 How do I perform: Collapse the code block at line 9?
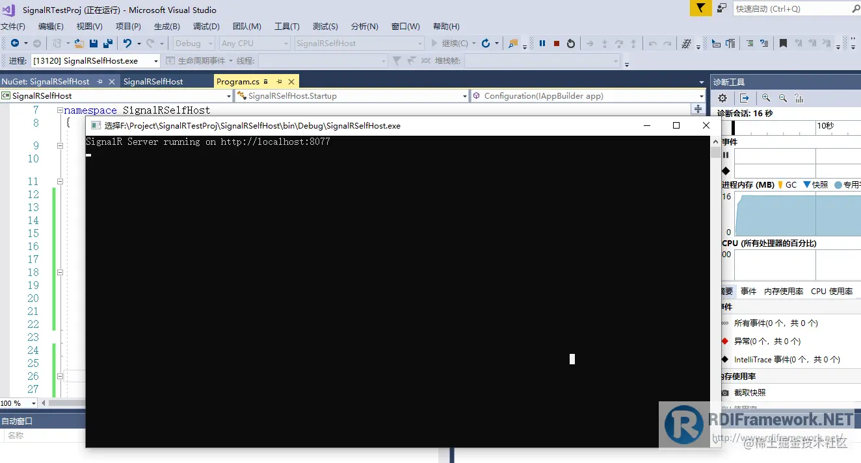60,146
